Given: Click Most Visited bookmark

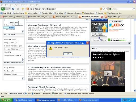Looking at the screenshot, I should (x=6, y=13).
